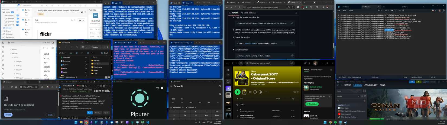Open Windows Start menu on left taskbar

tap(76, 122)
